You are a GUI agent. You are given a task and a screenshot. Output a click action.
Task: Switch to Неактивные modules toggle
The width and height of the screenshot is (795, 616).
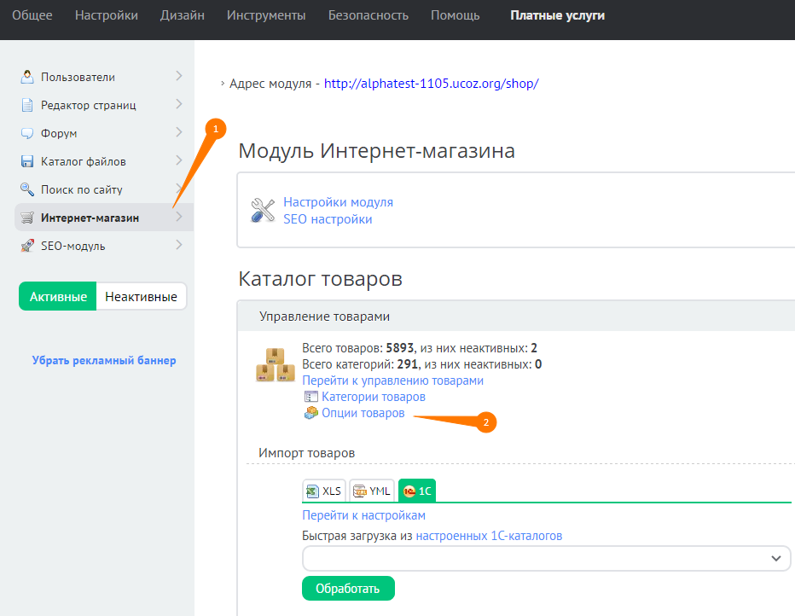pyautogui.click(x=141, y=297)
